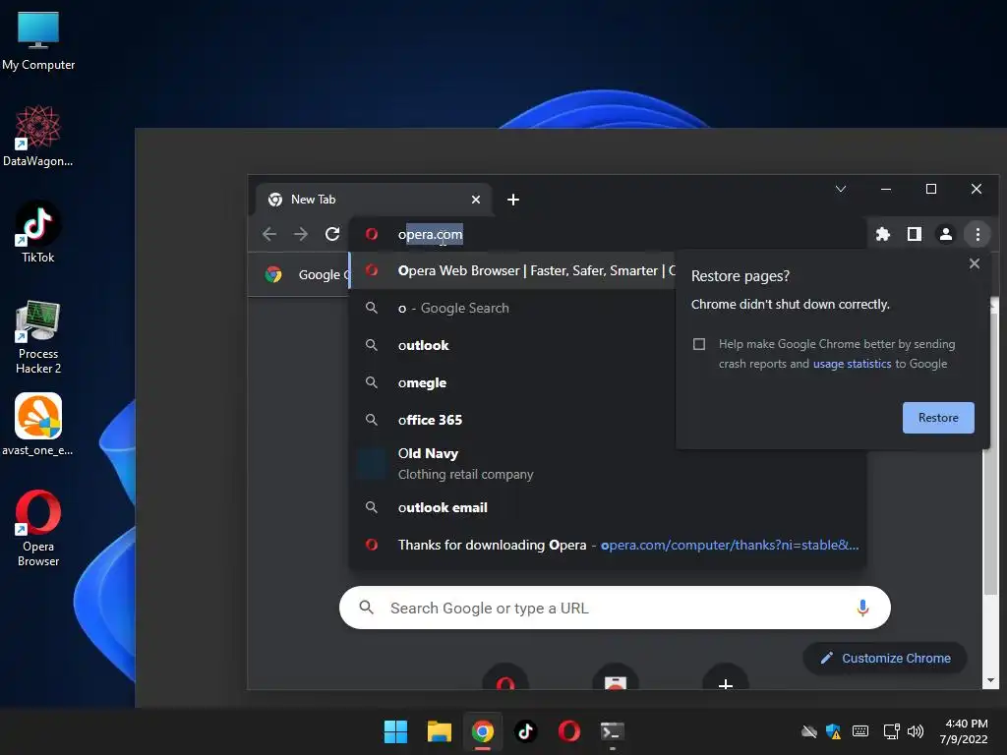
Task: Click the Restore button
Action: 938,418
